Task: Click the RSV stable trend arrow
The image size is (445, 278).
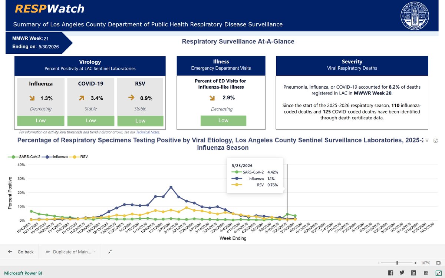Action: (x=131, y=98)
